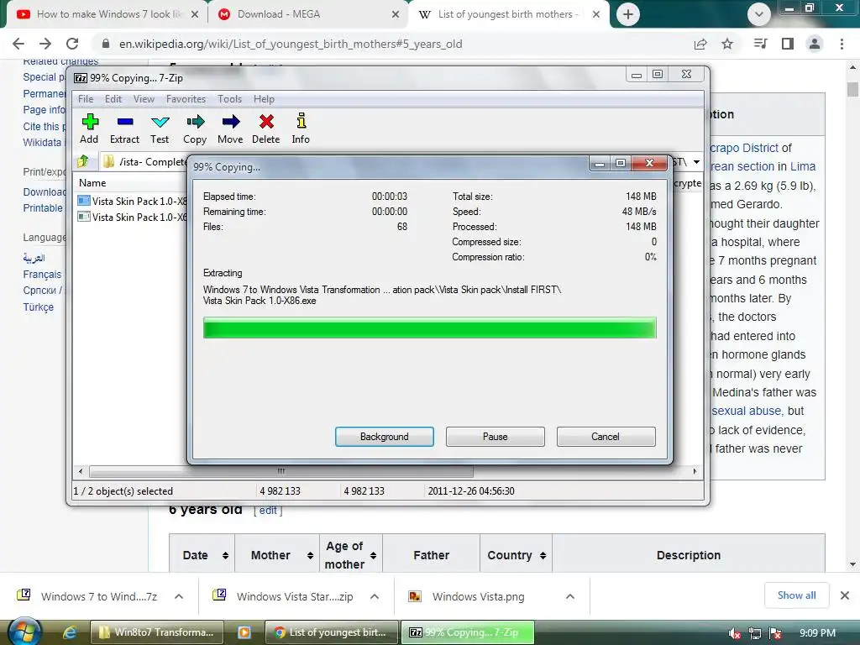Open the 7-Zip Edit menu
Viewport: 860px width, 645px height.
[113, 99]
